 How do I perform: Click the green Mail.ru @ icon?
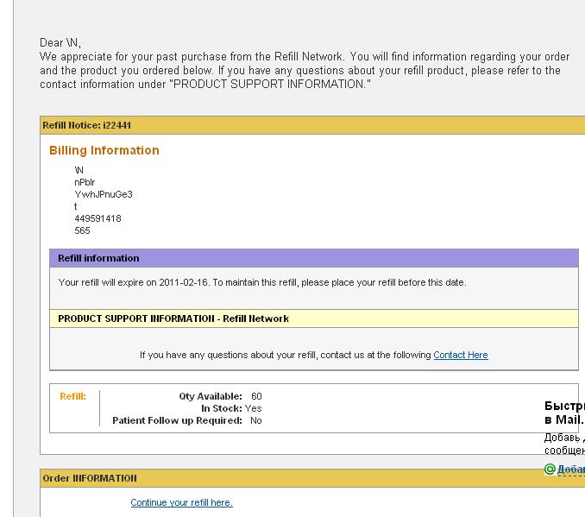pyautogui.click(x=549, y=470)
